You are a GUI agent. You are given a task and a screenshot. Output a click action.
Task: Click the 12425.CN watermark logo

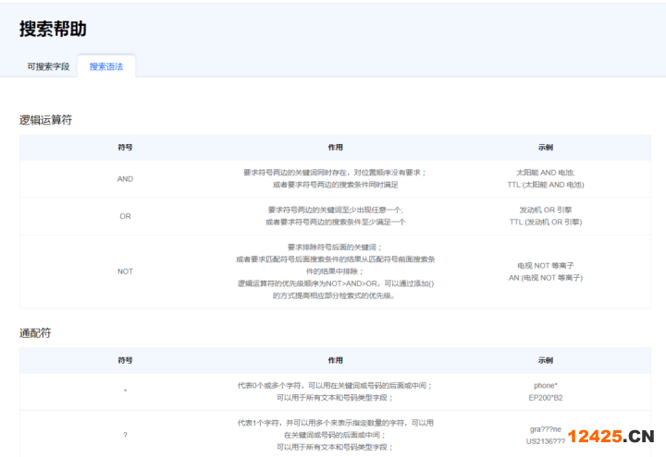[611, 437]
